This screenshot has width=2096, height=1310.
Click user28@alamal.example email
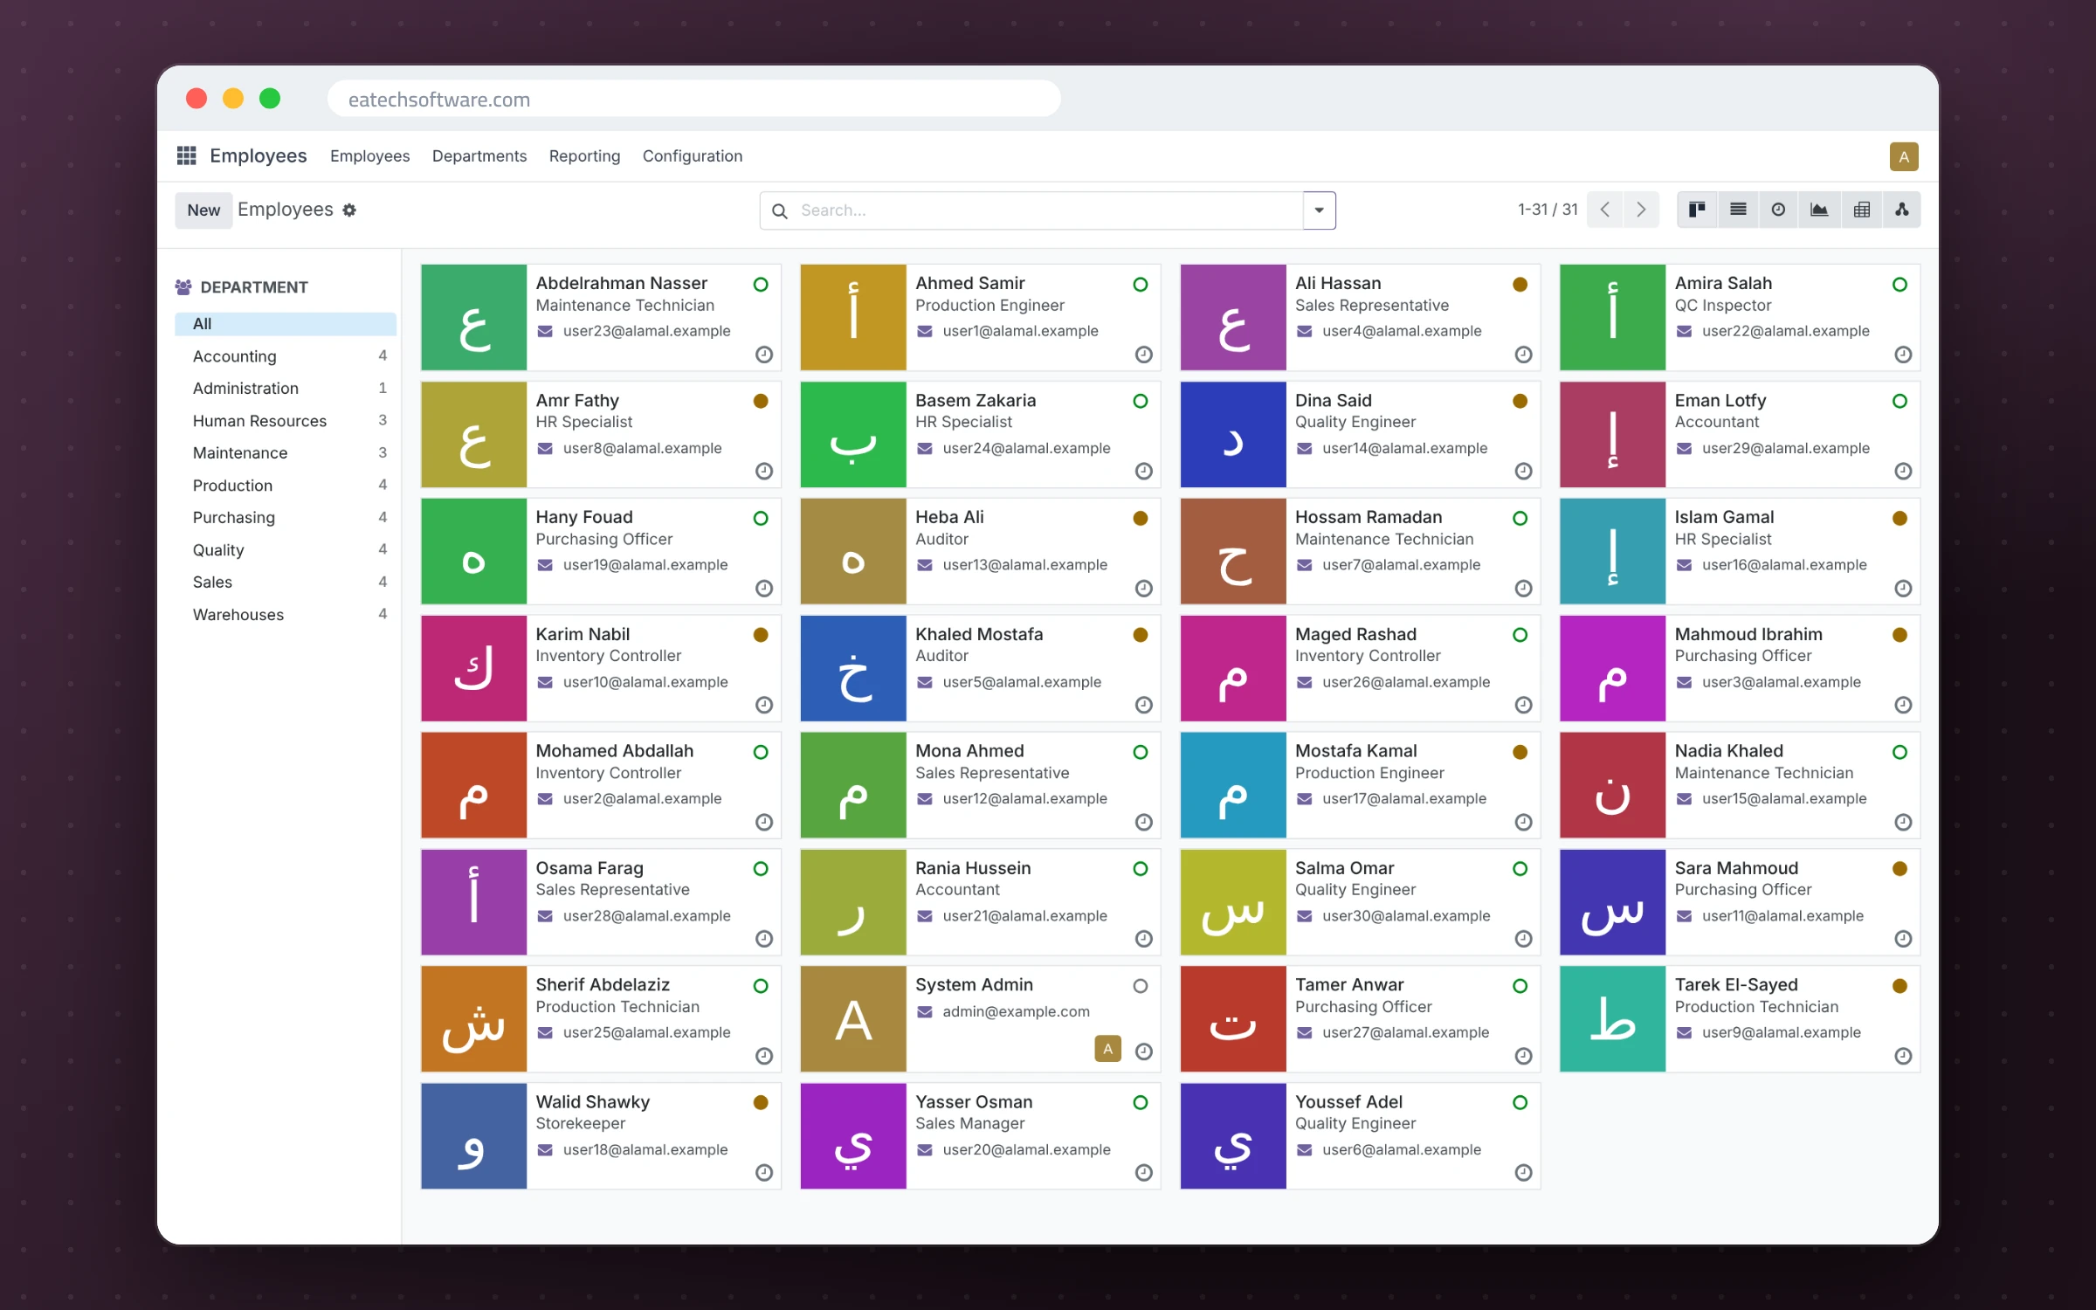tap(646, 915)
